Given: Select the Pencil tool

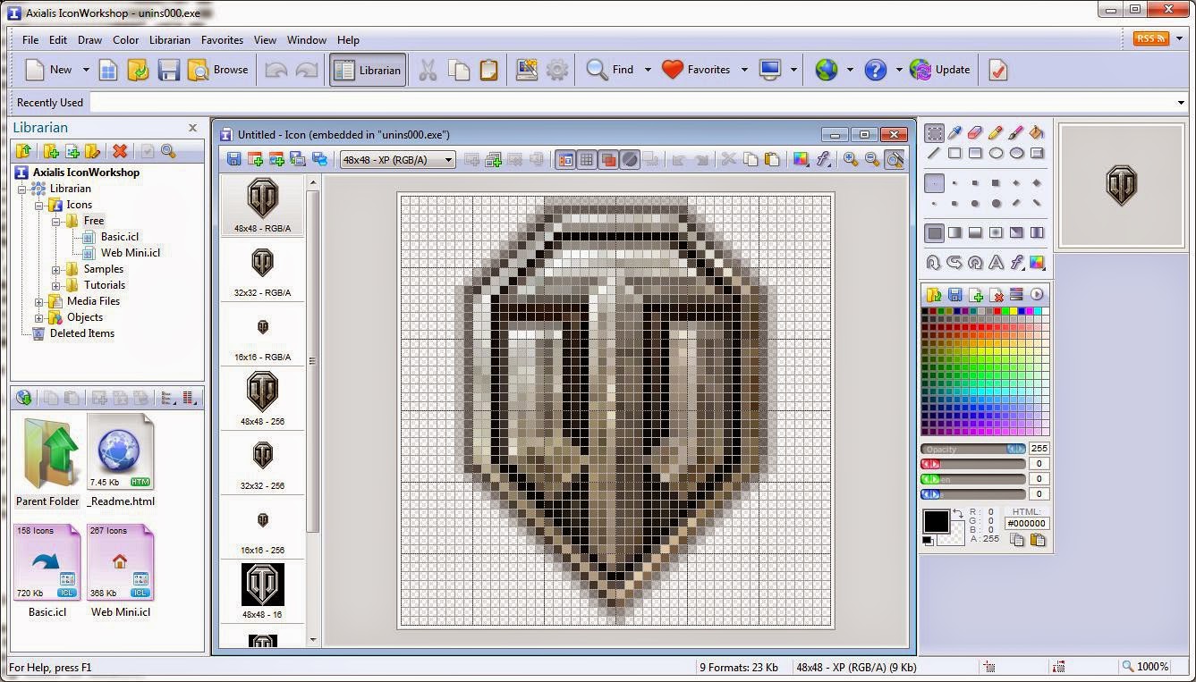Looking at the screenshot, I should tap(995, 132).
